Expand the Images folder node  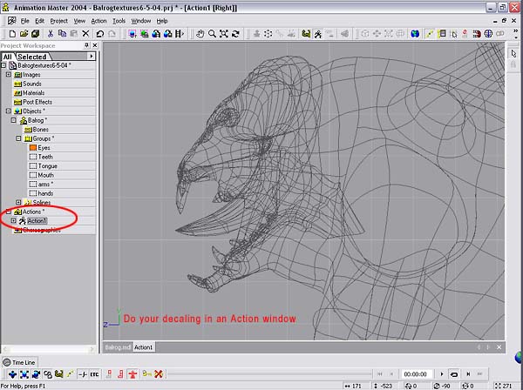click(x=8, y=75)
